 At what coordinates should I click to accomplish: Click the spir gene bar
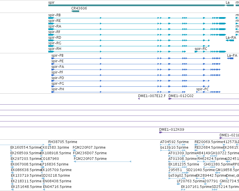(x=137, y=5)
